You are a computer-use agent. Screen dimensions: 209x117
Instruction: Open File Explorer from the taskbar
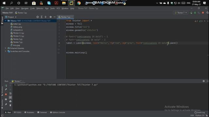tap(64, 3)
